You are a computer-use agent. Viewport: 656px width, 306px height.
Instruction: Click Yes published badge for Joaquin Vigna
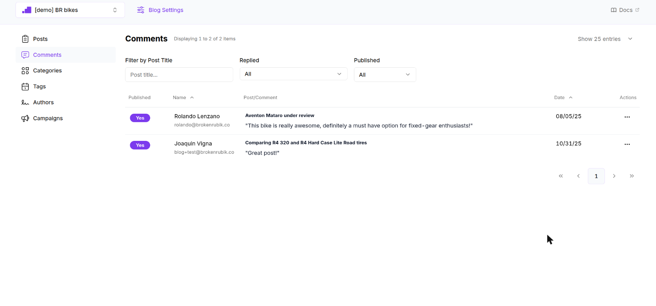(x=140, y=145)
